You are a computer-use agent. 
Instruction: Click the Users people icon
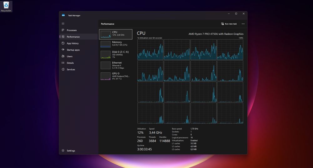(x=63, y=56)
